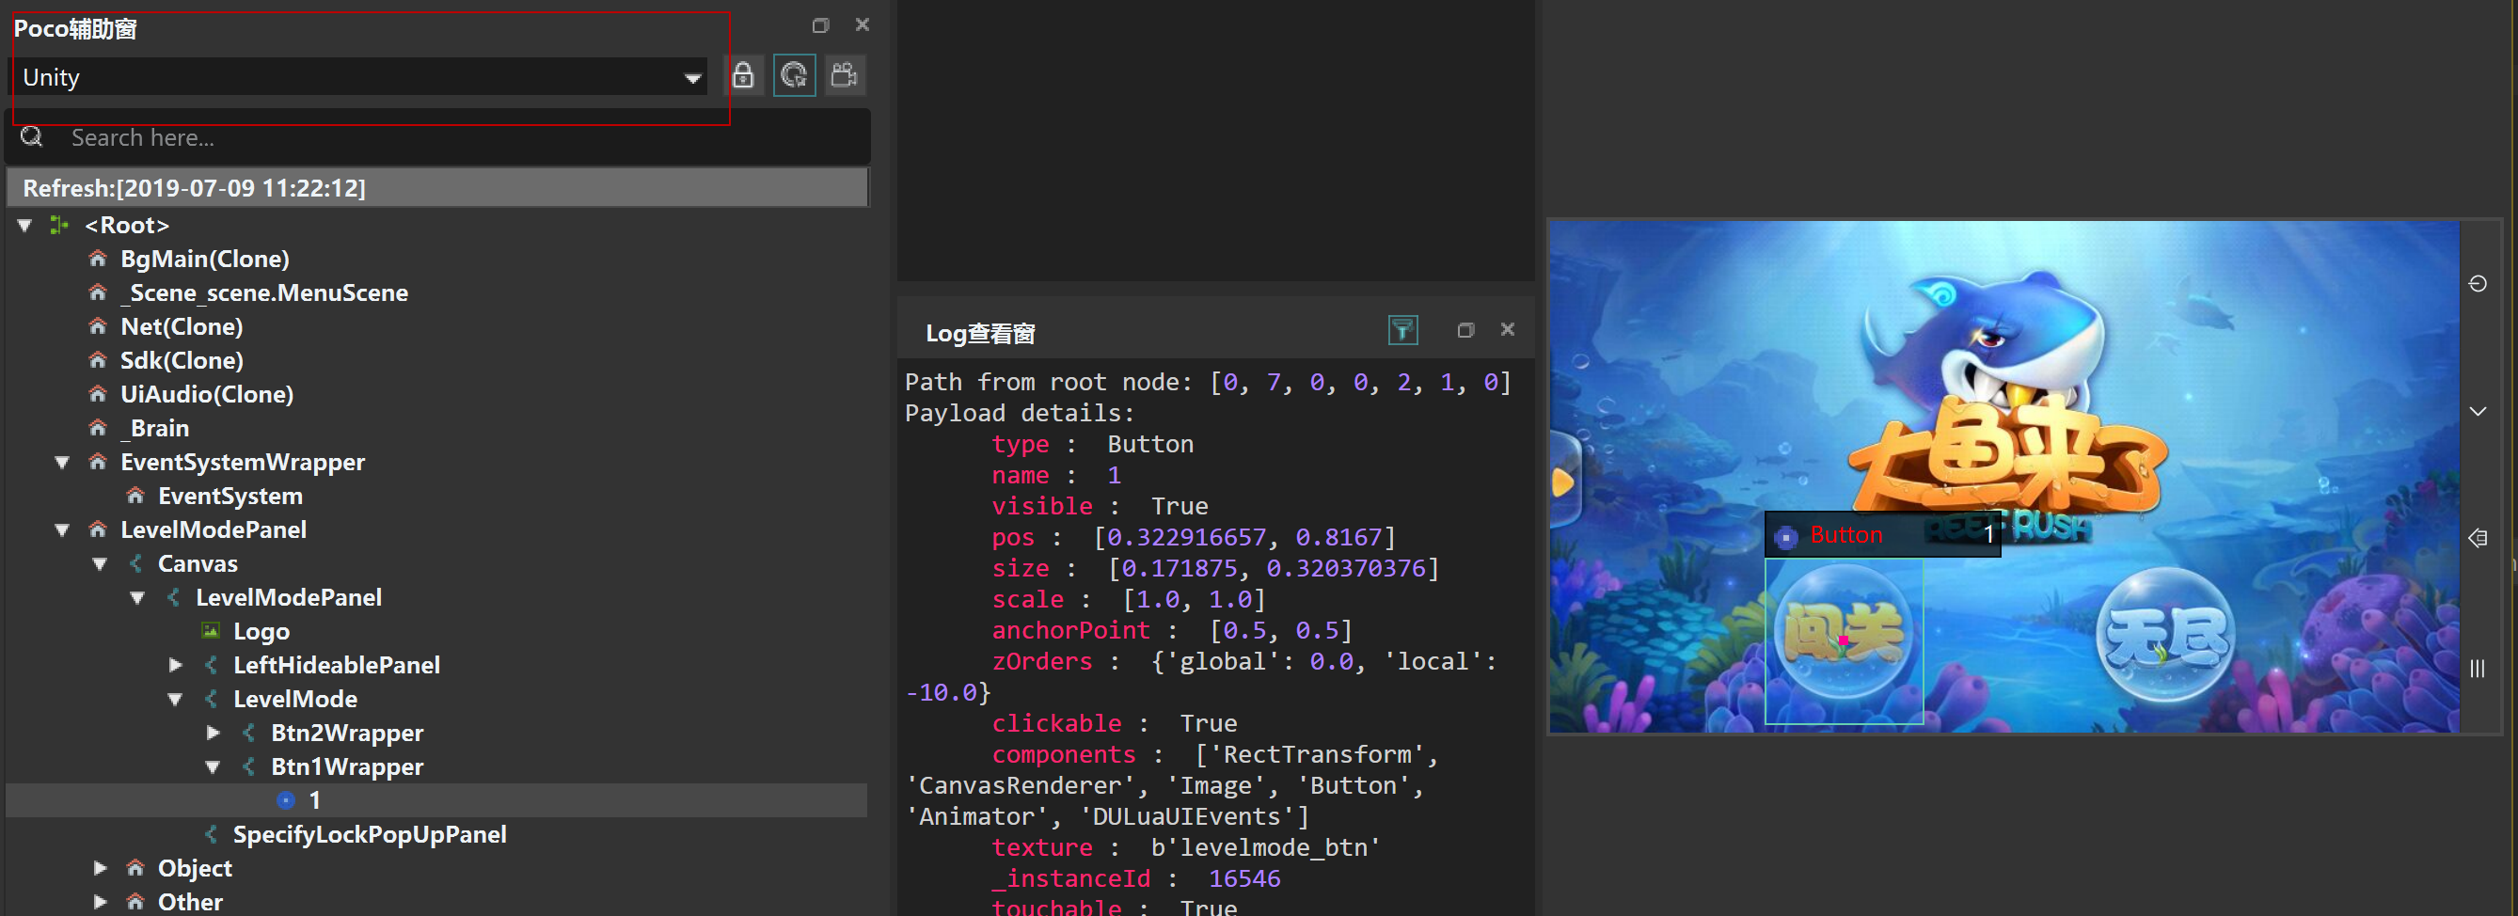The image size is (2518, 916).
Task: Expand the Btn2Wrapper tree node
Action: [214, 733]
